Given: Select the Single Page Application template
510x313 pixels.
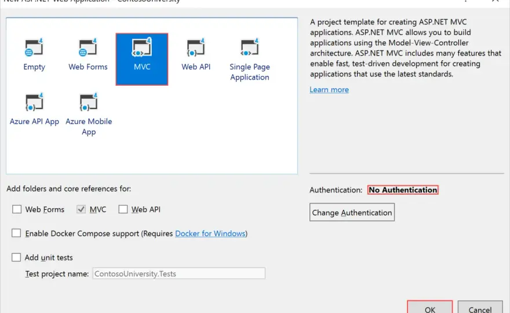Looking at the screenshot, I should (250, 59).
